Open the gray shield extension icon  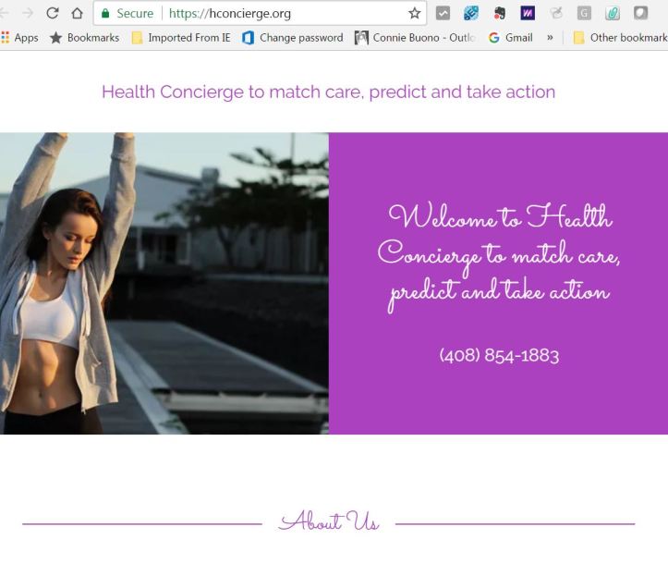tap(640, 13)
